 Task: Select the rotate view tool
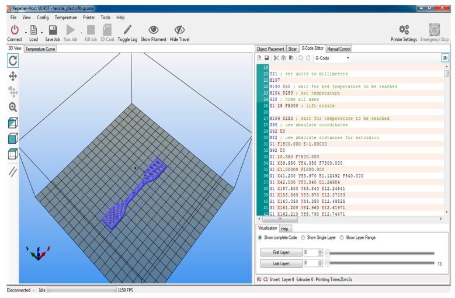[x=13, y=60]
